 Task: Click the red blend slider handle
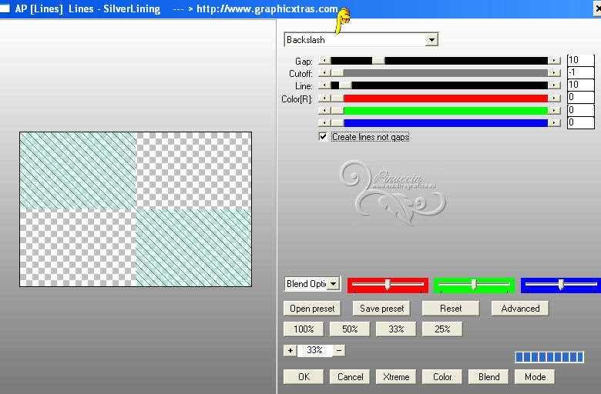click(388, 284)
